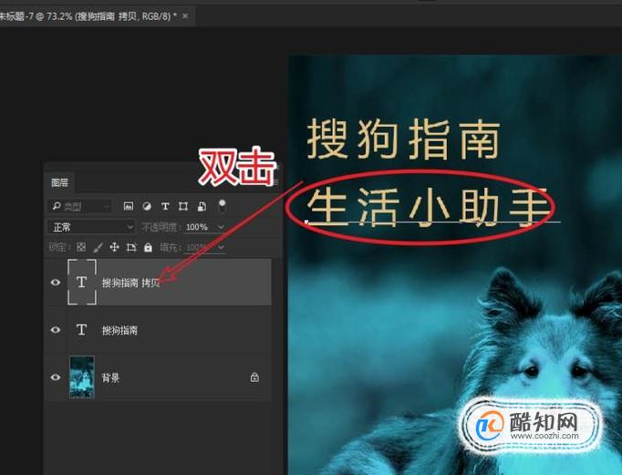The height and width of the screenshot is (475, 622).
Task: Click the T thumbnail of 搜狗指南 layer
Action: coord(81,329)
